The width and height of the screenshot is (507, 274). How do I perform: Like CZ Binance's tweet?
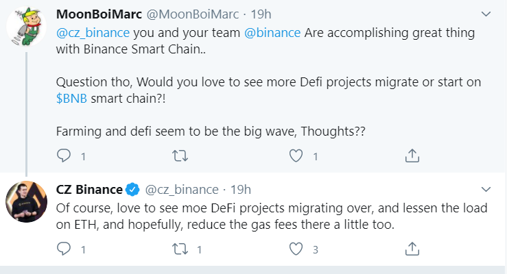coord(296,249)
